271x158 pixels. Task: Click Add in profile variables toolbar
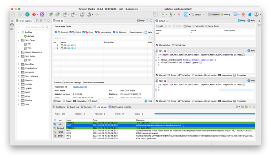click(x=160, y=26)
